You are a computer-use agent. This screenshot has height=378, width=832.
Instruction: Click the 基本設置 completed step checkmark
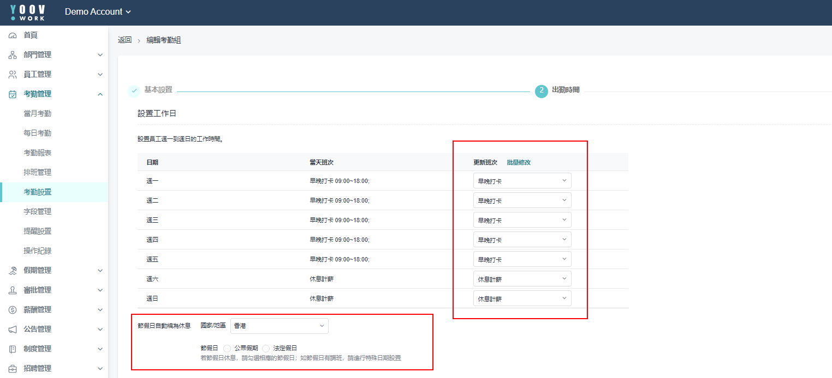click(134, 90)
